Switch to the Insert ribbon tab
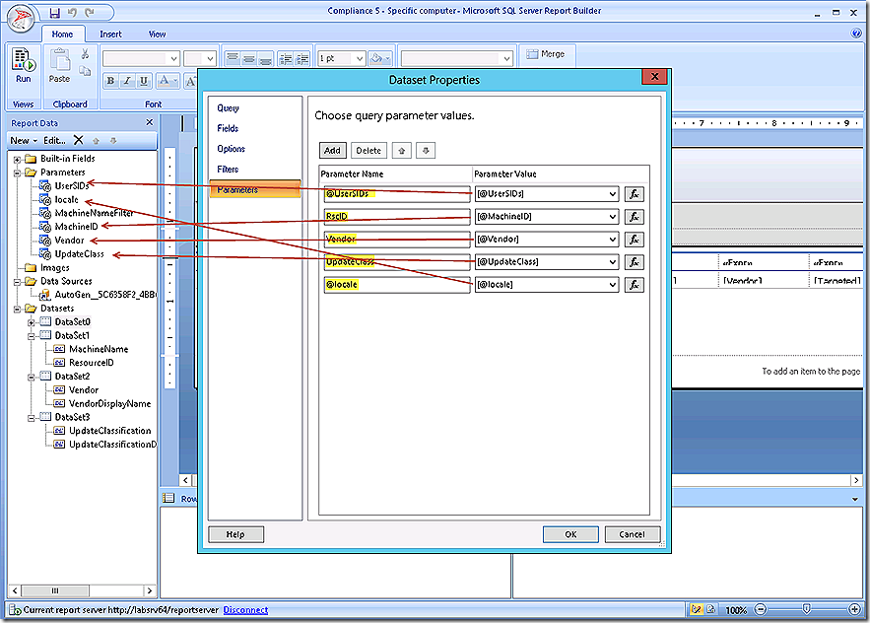Viewport: 870px width, 623px height. click(110, 35)
